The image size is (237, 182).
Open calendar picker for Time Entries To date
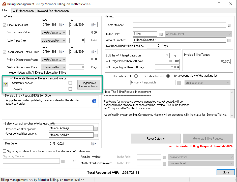pyautogui.click(x=93, y=24)
